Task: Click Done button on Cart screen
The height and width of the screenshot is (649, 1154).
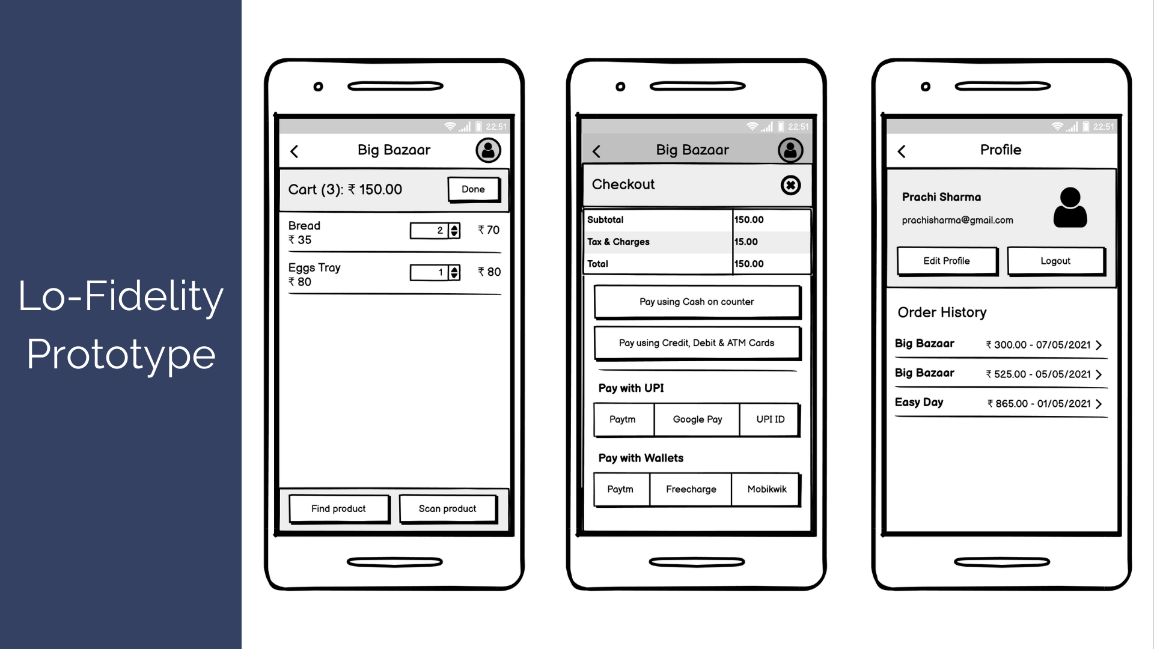Action: [x=473, y=189]
